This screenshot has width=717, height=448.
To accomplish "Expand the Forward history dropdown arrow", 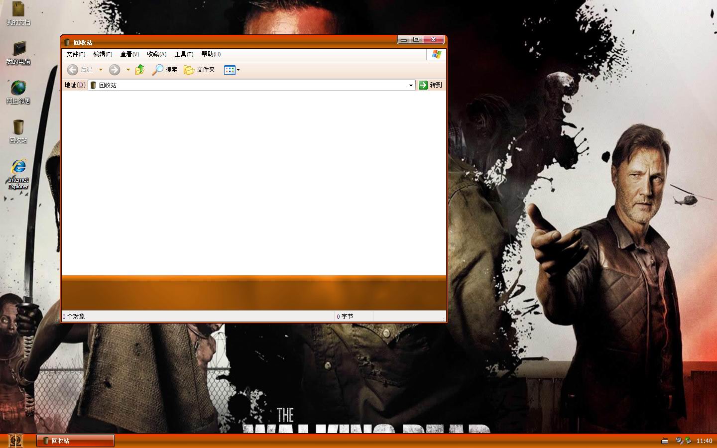I will pyautogui.click(x=128, y=70).
